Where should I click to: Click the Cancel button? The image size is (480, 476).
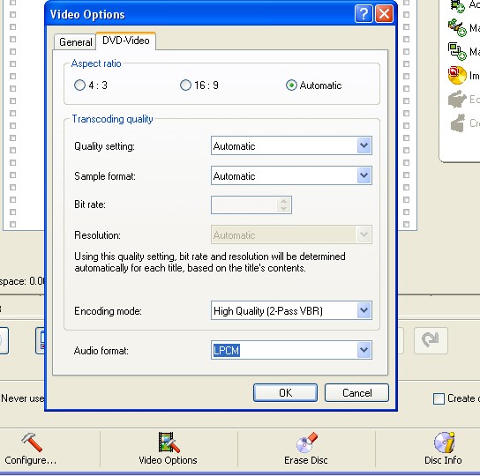(x=357, y=393)
